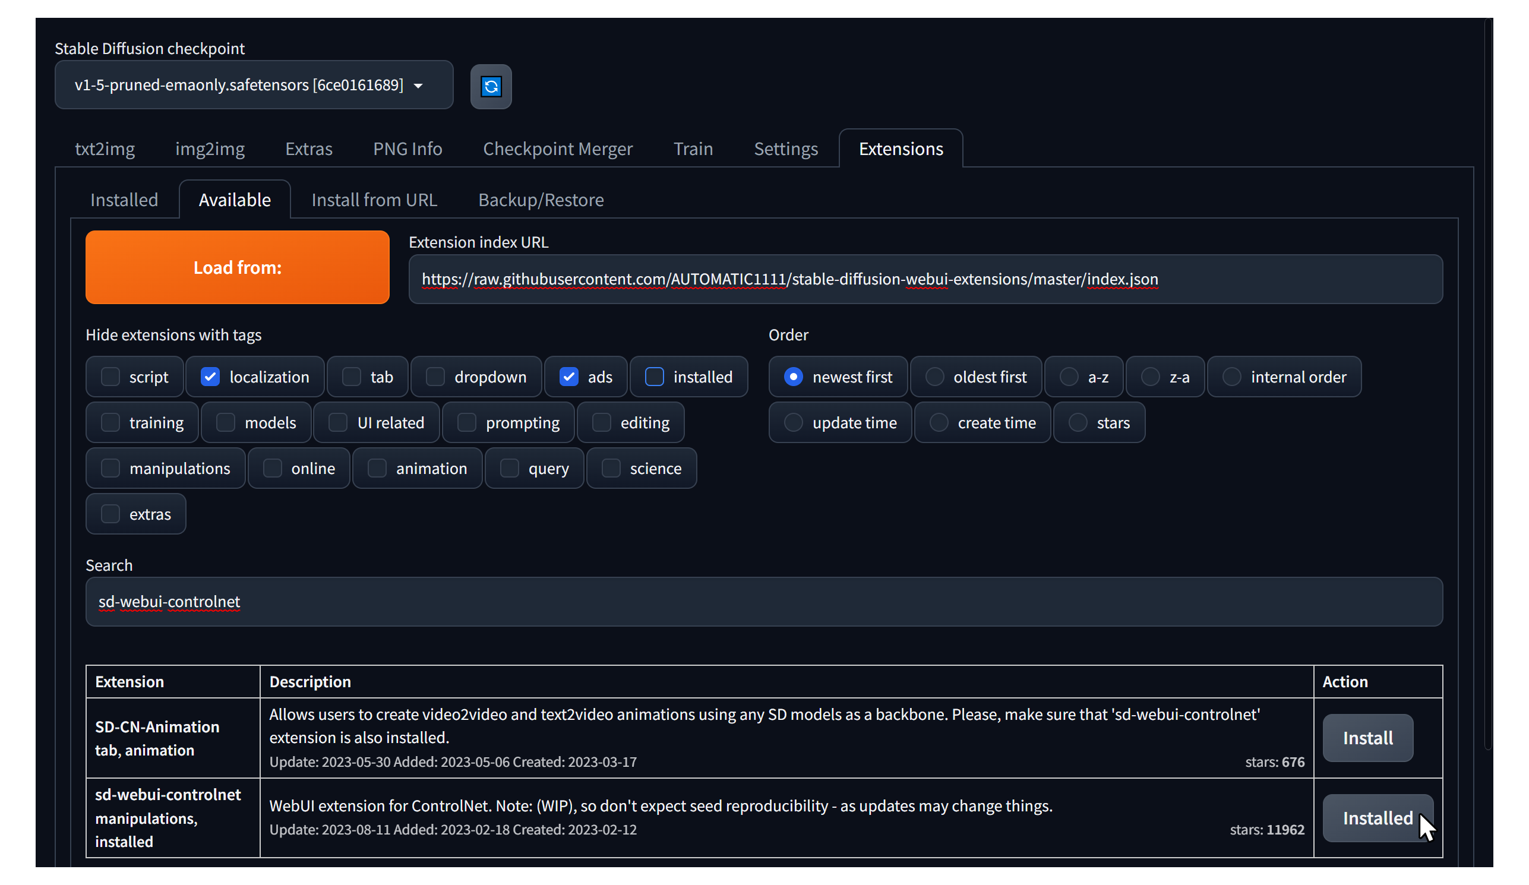The image size is (1529, 885).
Task: Open the sd-webui-controlnet extension link
Action: click(x=168, y=795)
